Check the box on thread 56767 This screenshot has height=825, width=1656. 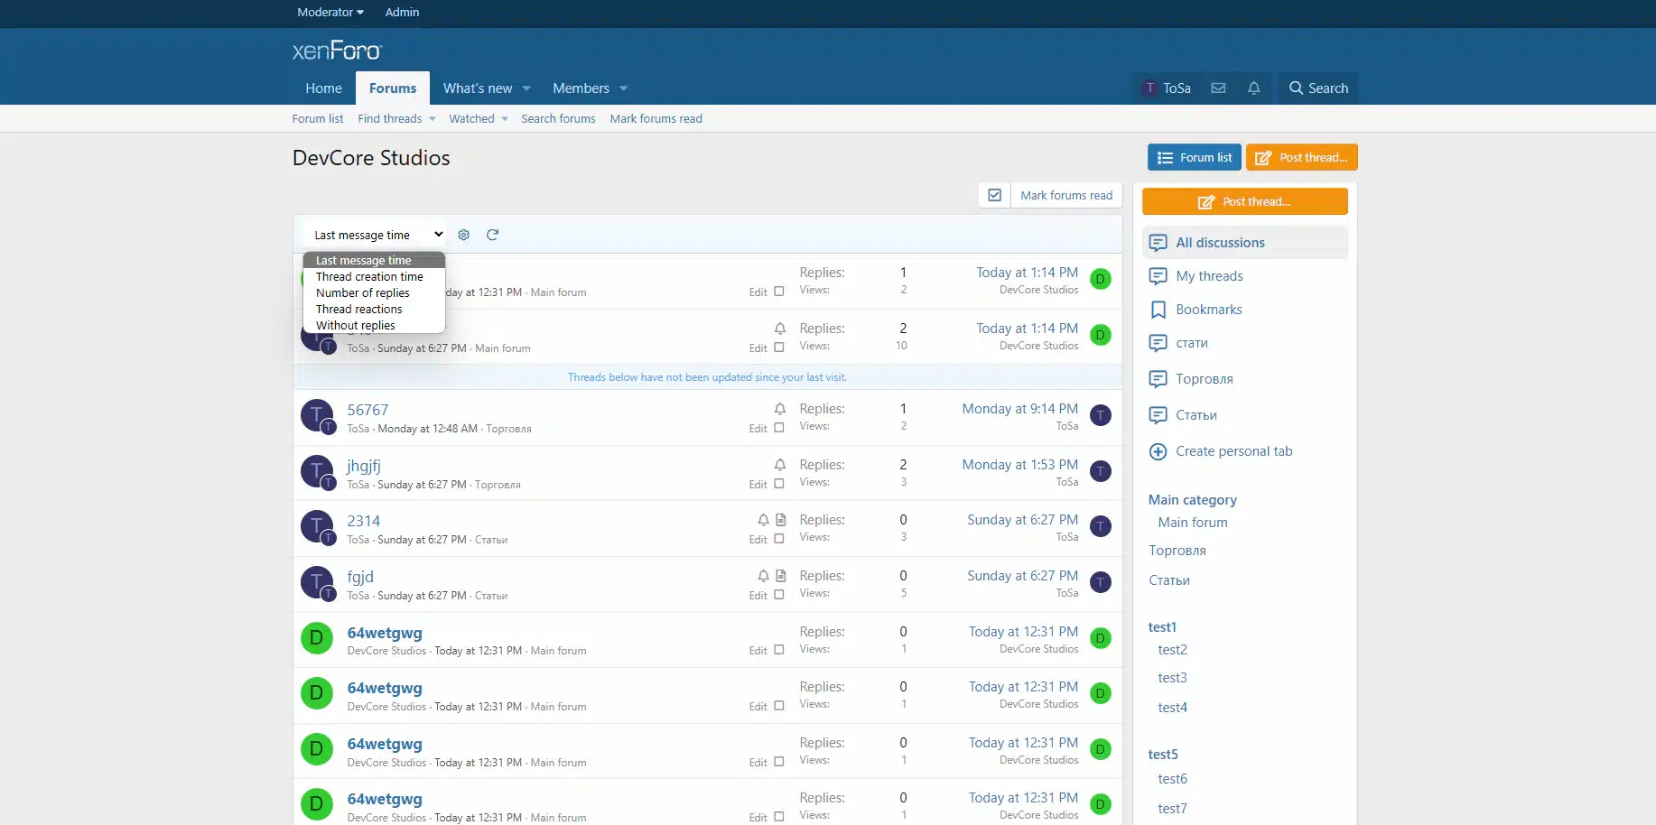point(779,428)
